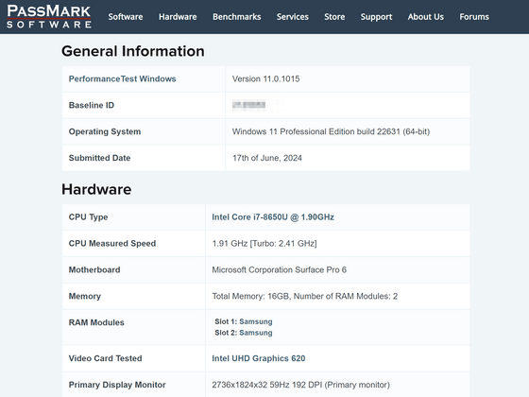Click the 17th of June, 2024 date
The image size is (529, 397).
[x=267, y=158]
